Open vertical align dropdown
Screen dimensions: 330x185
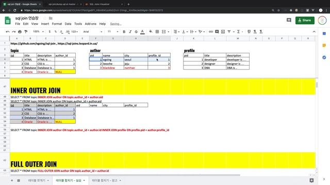pos(185,32)
